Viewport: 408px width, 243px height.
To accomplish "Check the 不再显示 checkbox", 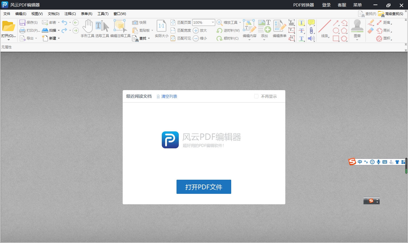I will [x=256, y=96].
